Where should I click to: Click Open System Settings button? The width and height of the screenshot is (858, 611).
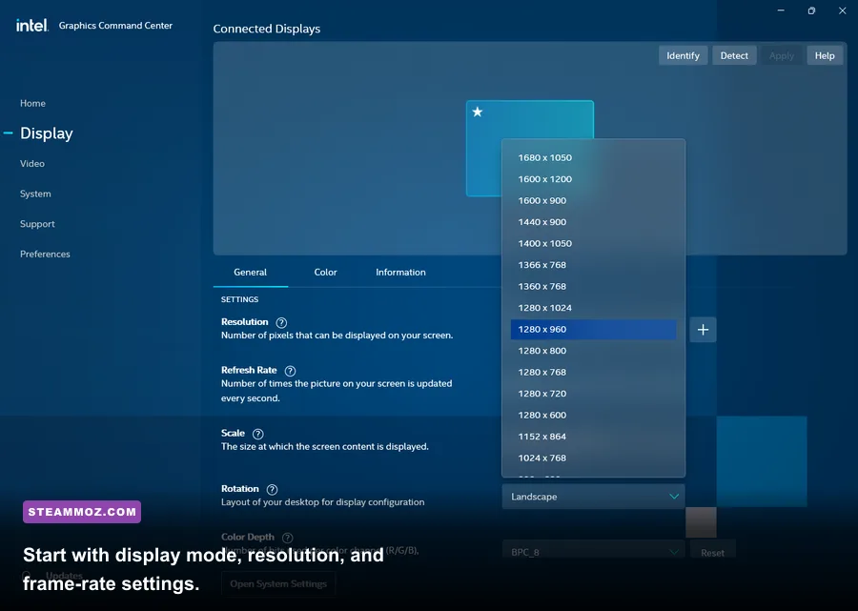point(278,584)
